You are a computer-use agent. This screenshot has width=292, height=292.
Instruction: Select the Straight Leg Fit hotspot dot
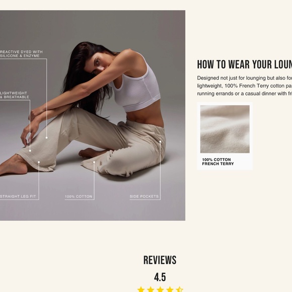pyautogui.click(x=39, y=162)
